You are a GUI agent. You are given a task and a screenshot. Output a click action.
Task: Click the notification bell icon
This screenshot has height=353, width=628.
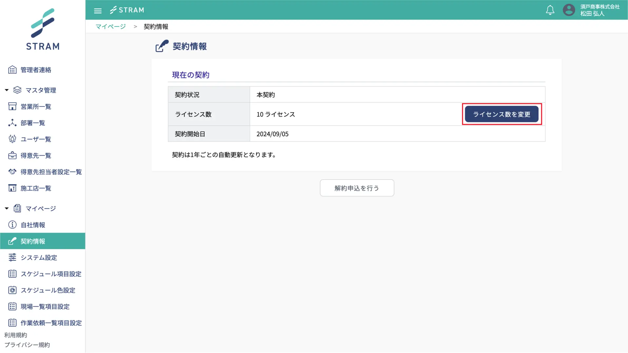pos(550,10)
